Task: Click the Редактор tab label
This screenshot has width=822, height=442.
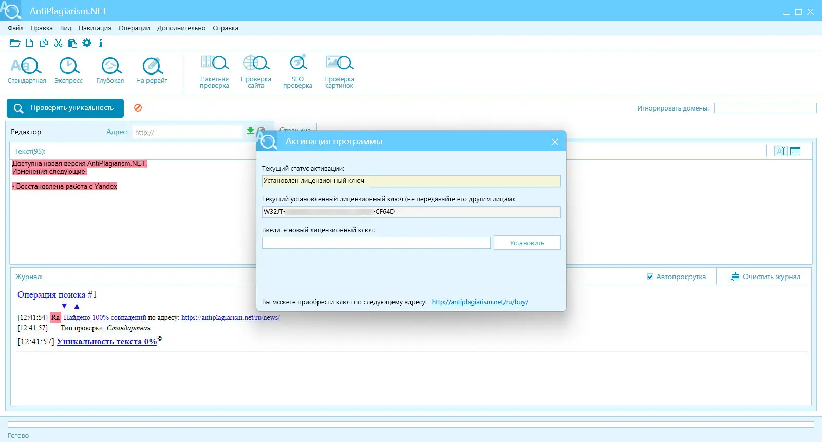Action: click(26, 132)
